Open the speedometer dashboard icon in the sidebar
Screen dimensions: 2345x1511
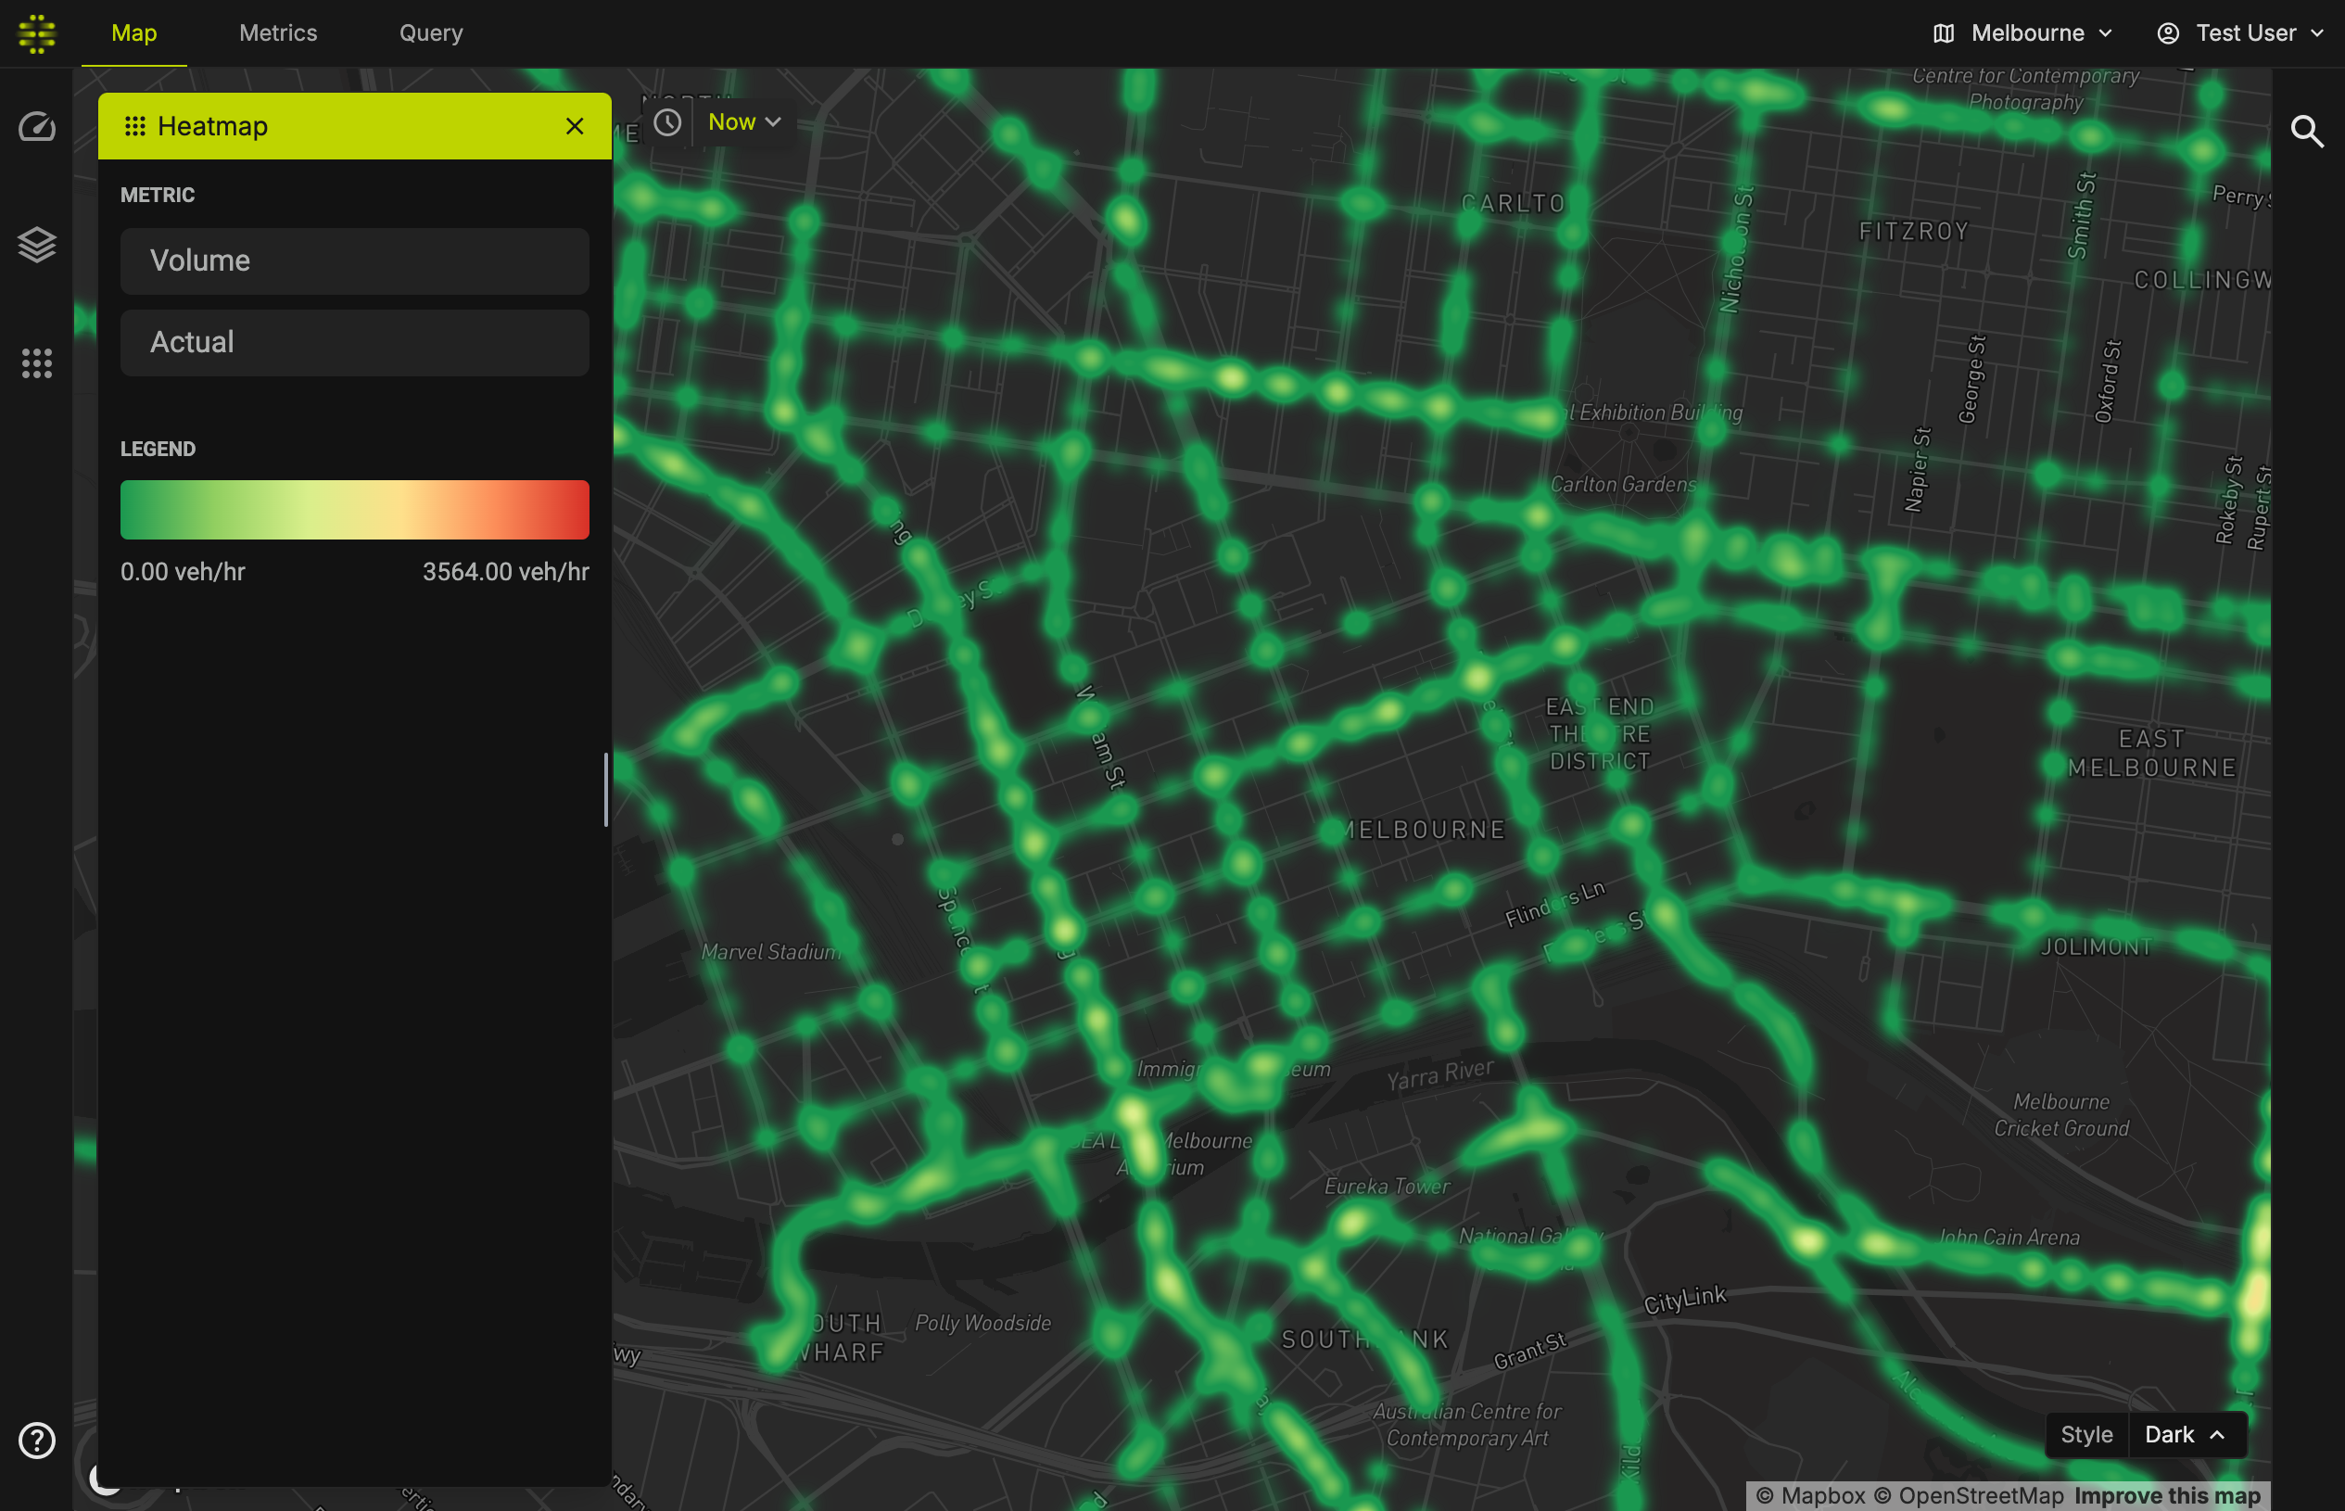click(37, 128)
